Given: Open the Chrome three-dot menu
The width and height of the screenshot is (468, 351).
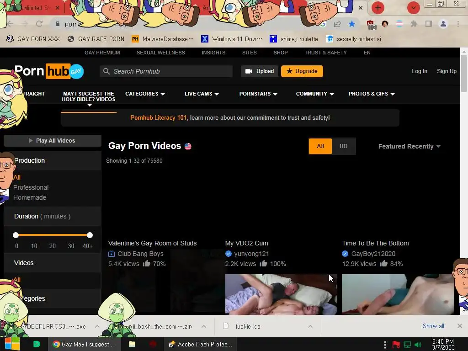Looking at the screenshot, I should (458, 24).
